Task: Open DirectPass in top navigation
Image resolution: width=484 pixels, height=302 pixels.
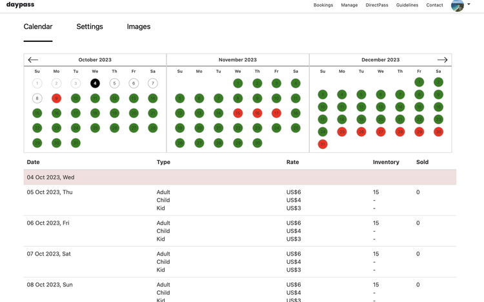Action: [377, 5]
